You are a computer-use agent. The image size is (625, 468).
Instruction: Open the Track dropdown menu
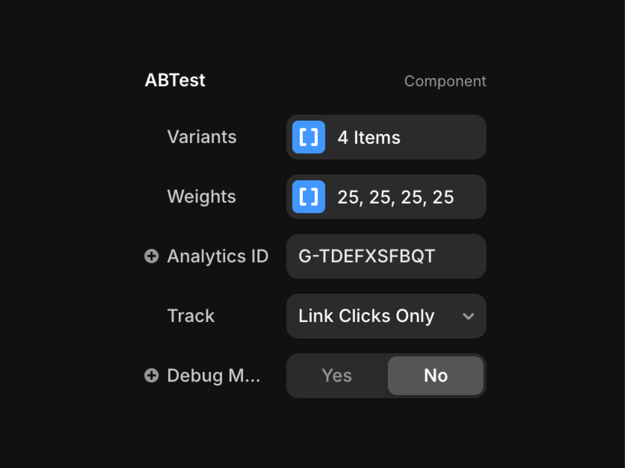coord(386,316)
